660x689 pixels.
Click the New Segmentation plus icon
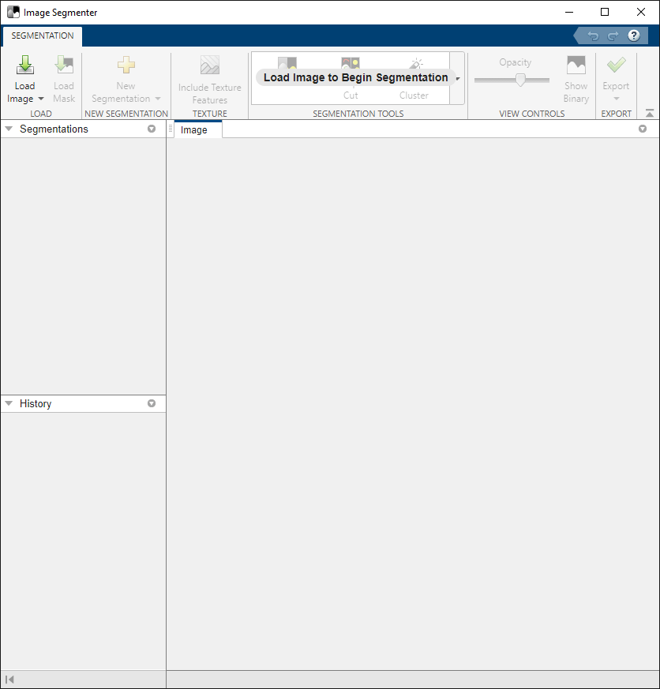(x=126, y=65)
